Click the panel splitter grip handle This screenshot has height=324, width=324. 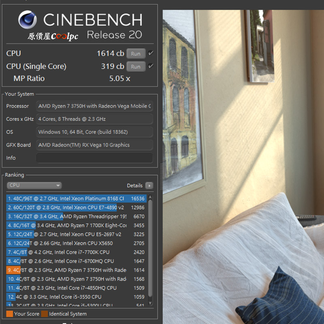(161, 176)
